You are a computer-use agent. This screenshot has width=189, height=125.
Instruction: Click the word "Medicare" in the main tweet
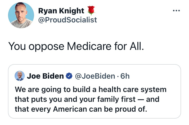89,46
